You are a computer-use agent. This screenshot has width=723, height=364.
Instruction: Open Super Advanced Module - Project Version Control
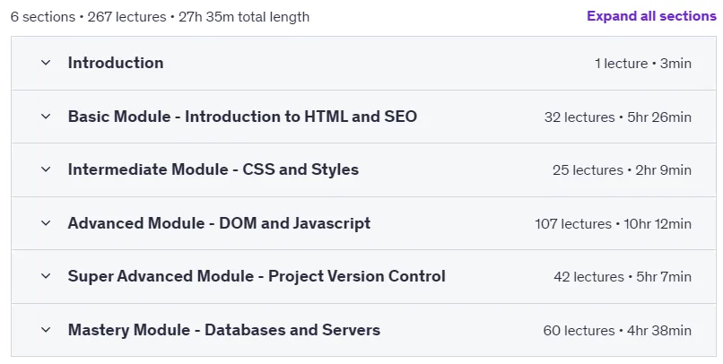tap(257, 276)
